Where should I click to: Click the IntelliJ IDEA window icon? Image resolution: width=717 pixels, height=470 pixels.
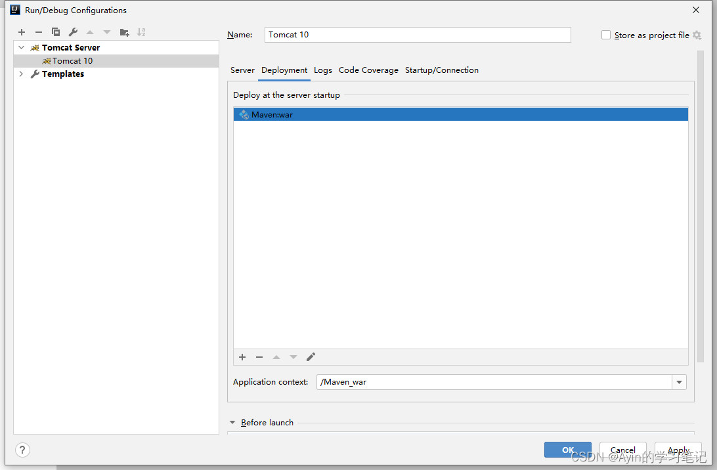point(15,10)
